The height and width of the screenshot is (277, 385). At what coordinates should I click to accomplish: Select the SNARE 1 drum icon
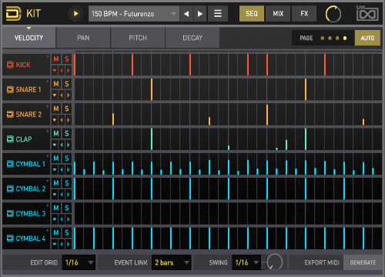[10, 89]
